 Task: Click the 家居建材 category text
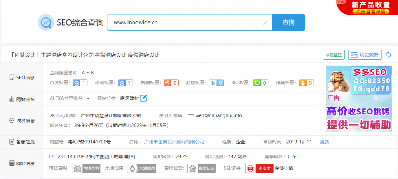129,98
